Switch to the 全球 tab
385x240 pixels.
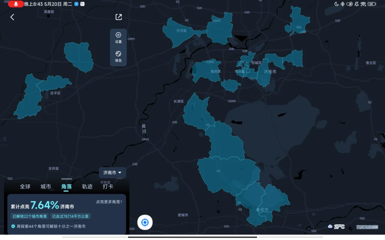point(25,186)
